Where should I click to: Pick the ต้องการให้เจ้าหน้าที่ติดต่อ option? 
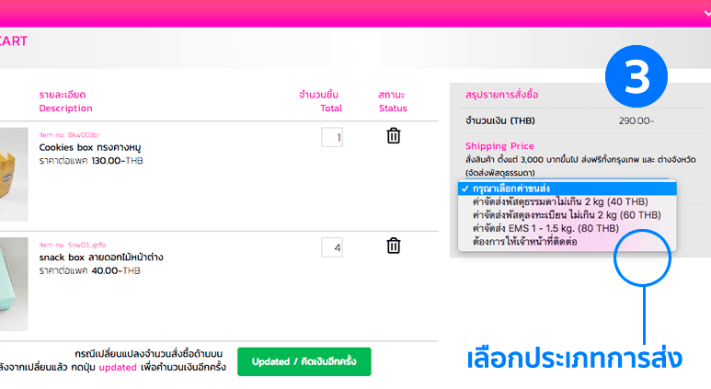tap(527, 240)
